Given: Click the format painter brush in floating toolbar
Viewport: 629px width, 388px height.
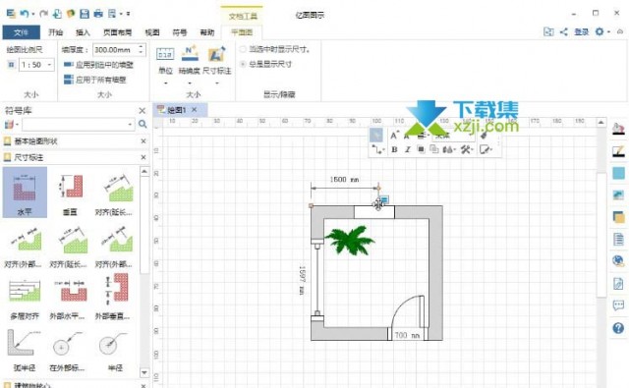Looking at the screenshot, I should point(484,136).
